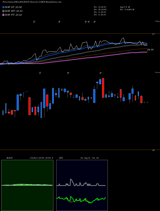Select the 'DOW PT: 25.45' legend label
The height and width of the screenshot is (211, 160).
13,15
